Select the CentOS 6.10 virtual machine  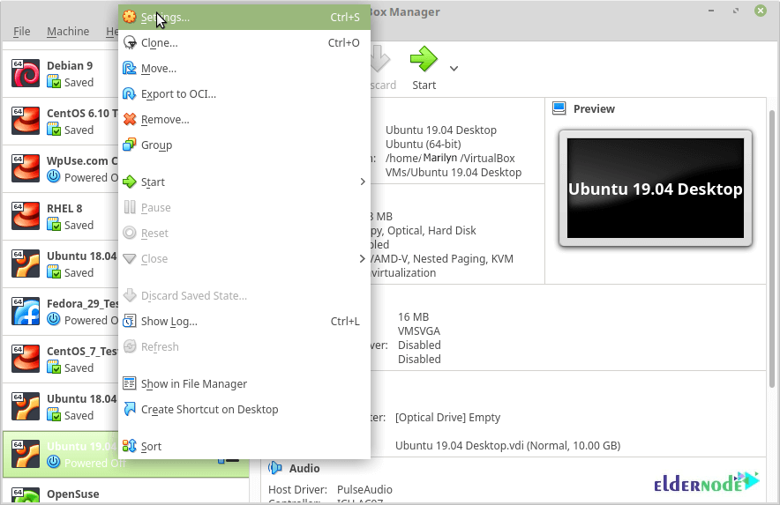(x=61, y=122)
